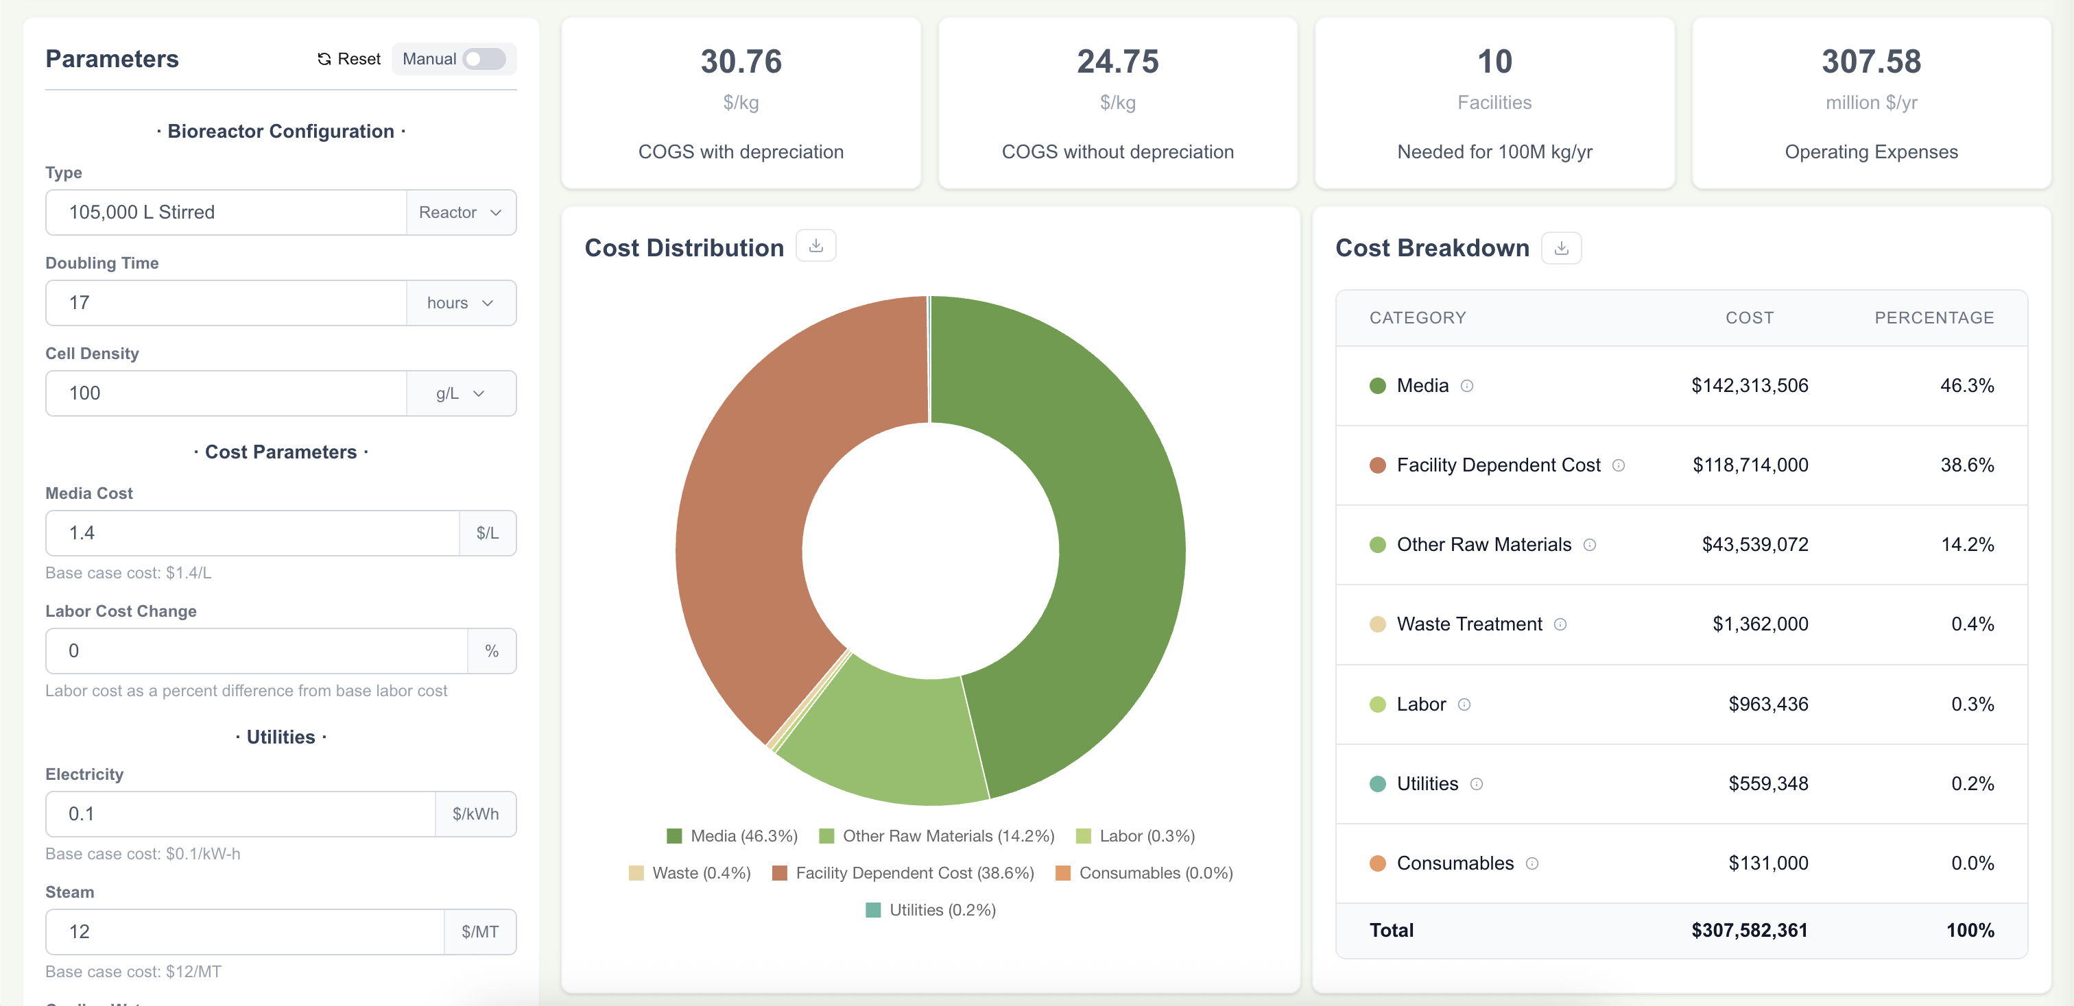Click the info icon next to Labor
Image resolution: width=2074 pixels, height=1006 pixels.
point(1464,704)
